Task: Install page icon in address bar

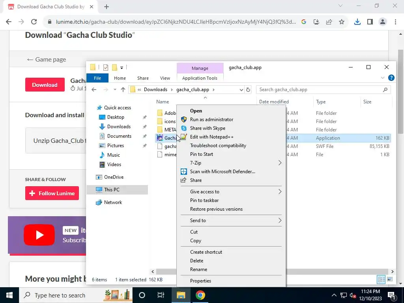Action: pos(316,22)
